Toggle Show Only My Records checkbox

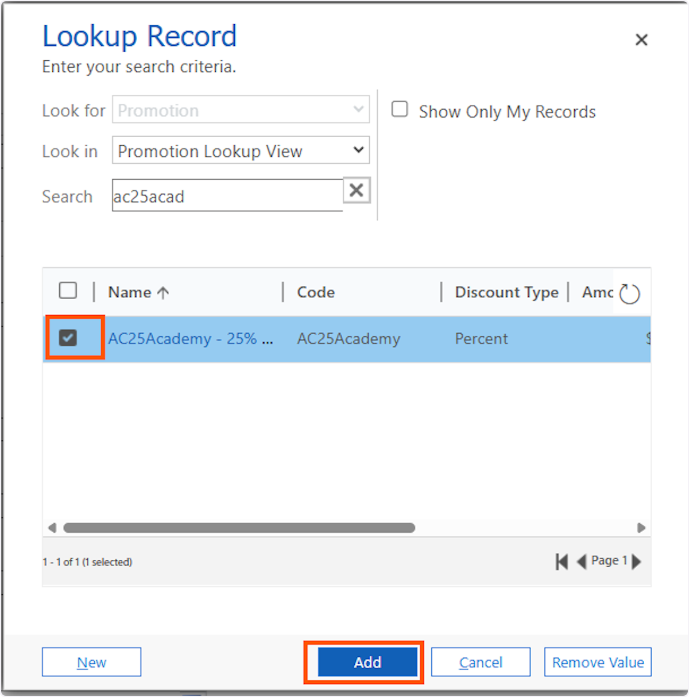point(400,109)
